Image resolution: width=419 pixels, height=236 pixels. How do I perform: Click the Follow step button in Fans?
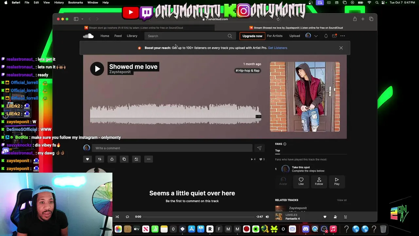coord(319,181)
